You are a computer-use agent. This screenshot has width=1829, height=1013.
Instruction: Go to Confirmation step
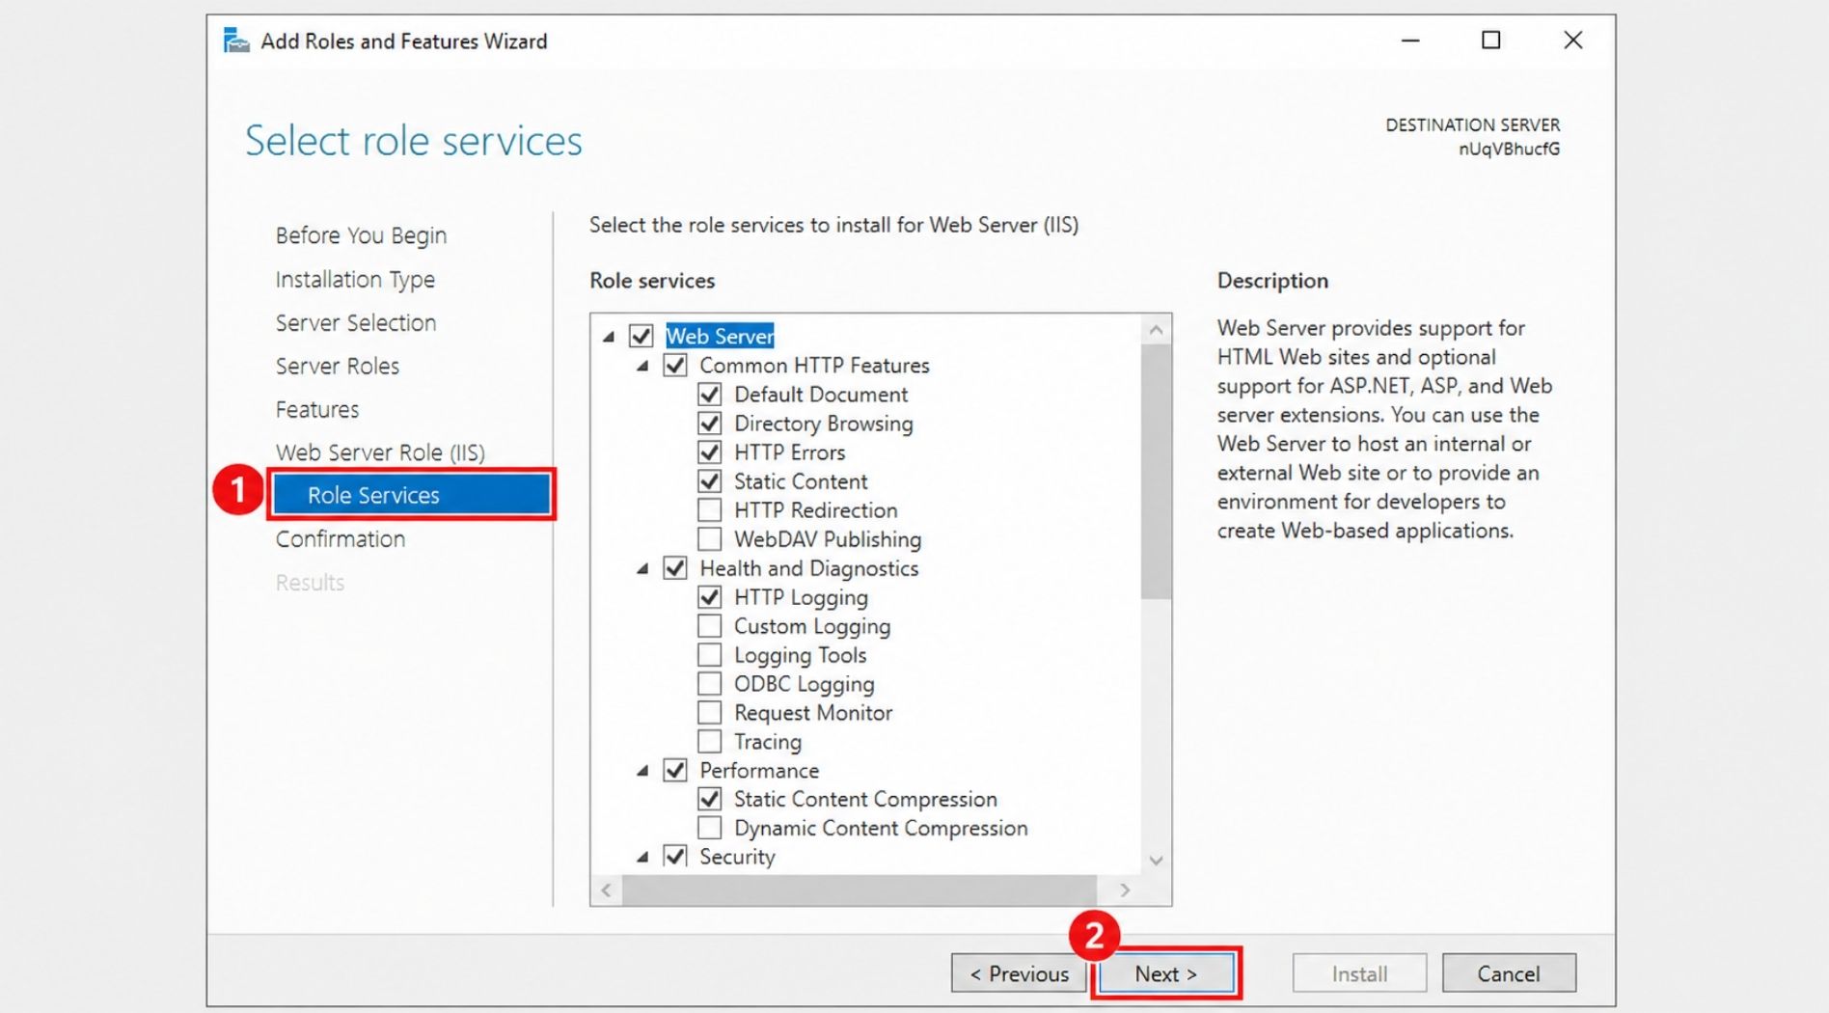341,539
